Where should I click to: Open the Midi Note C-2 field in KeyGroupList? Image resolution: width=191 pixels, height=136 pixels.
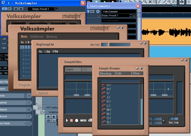[x=105, y=45]
